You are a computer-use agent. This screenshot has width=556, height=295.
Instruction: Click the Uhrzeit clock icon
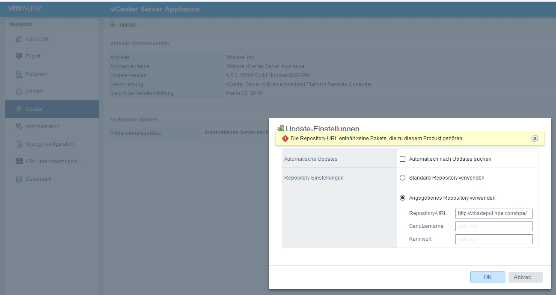[x=18, y=92]
